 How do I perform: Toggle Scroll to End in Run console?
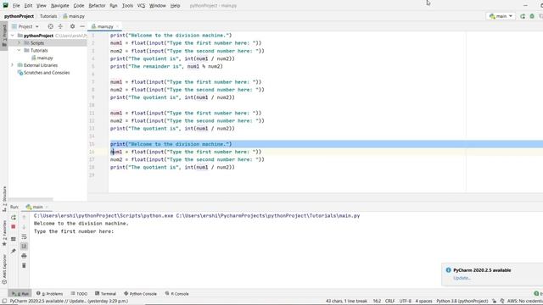pyautogui.click(x=24, y=247)
